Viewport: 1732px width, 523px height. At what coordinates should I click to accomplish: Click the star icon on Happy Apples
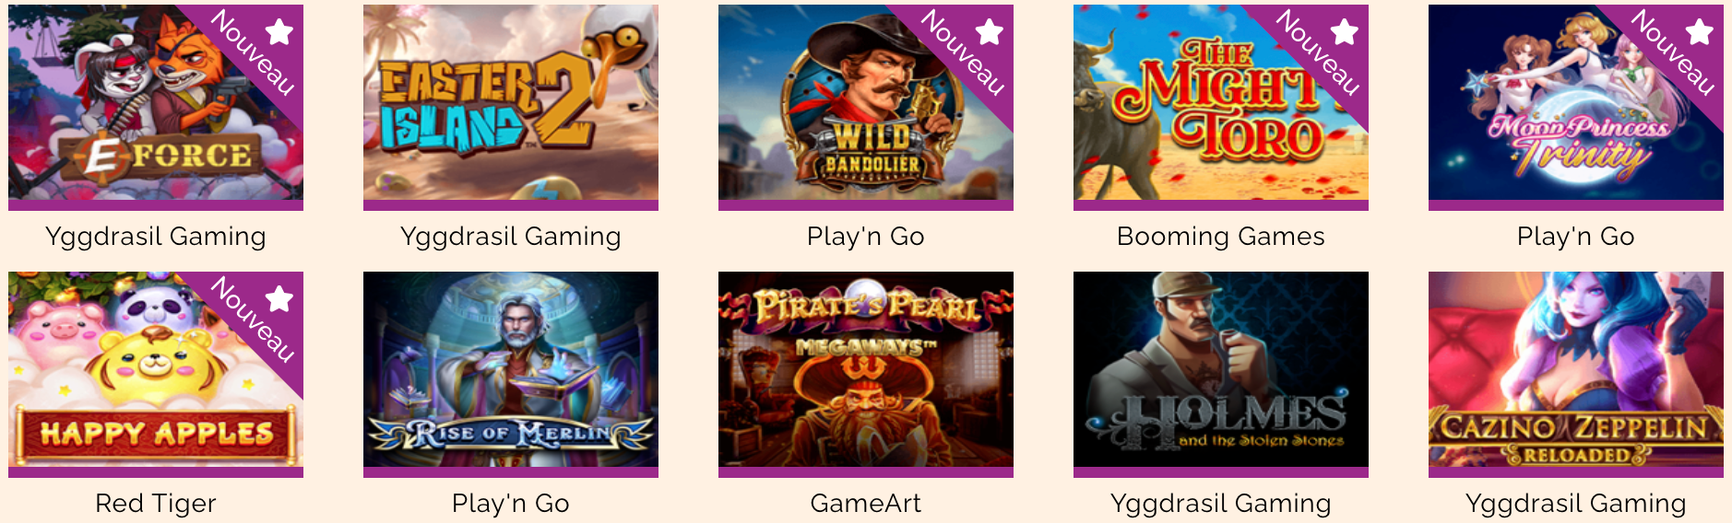point(279,299)
